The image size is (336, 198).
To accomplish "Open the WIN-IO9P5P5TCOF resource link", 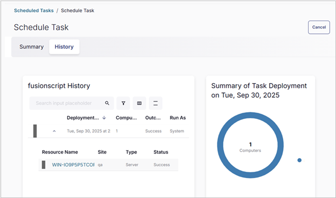I will point(73,165).
